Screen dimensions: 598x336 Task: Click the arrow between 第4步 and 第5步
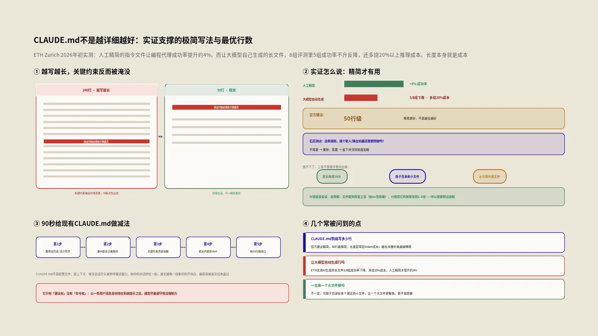coord(233,247)
